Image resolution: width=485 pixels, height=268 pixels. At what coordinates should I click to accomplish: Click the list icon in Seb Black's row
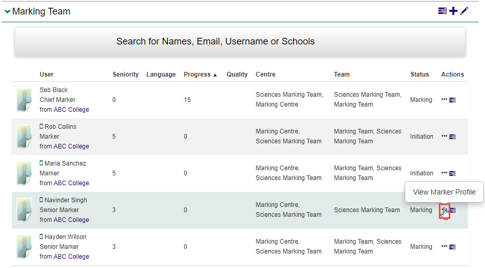tap(452, 100)
